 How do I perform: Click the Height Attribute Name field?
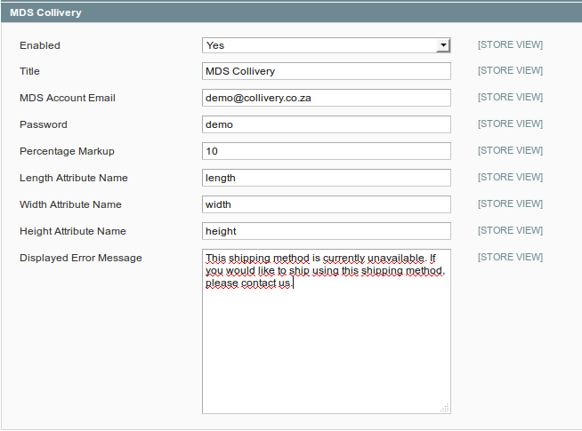(x=326, y=231)
